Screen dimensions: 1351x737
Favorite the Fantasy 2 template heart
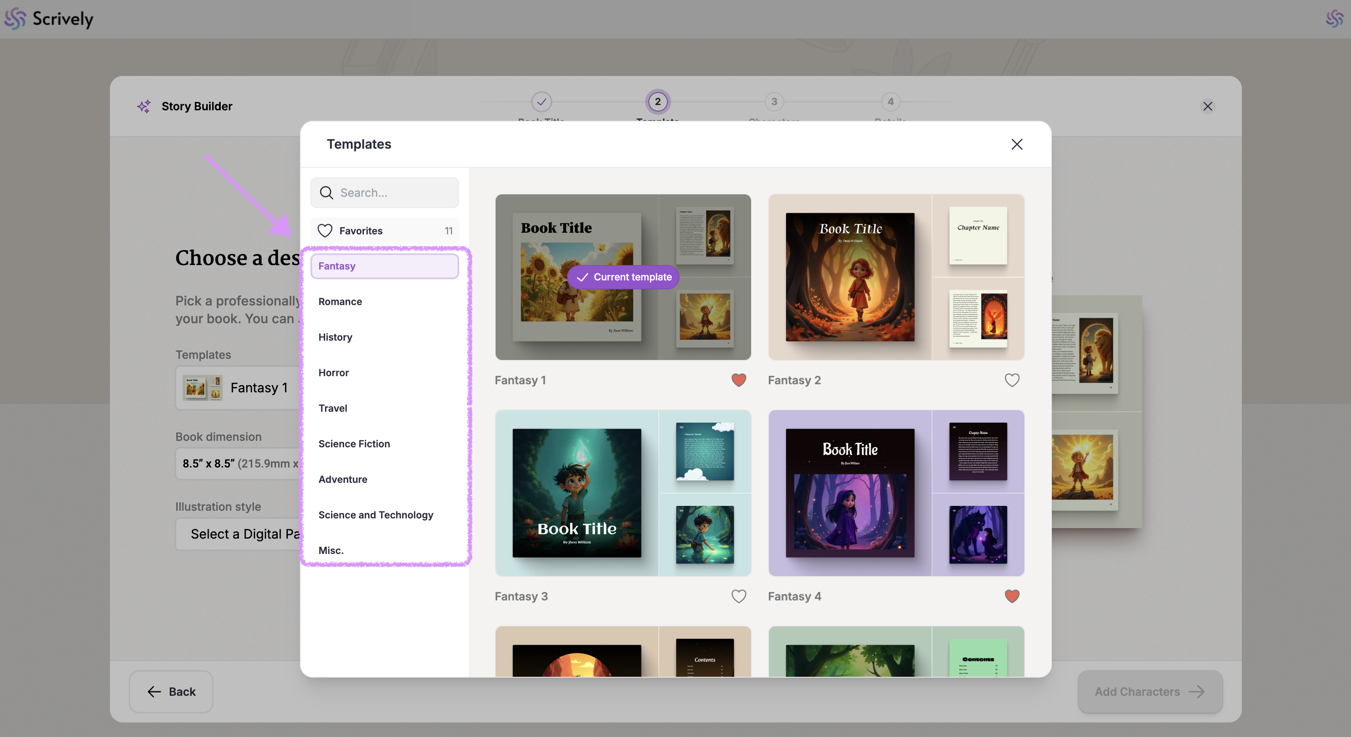1012,380
